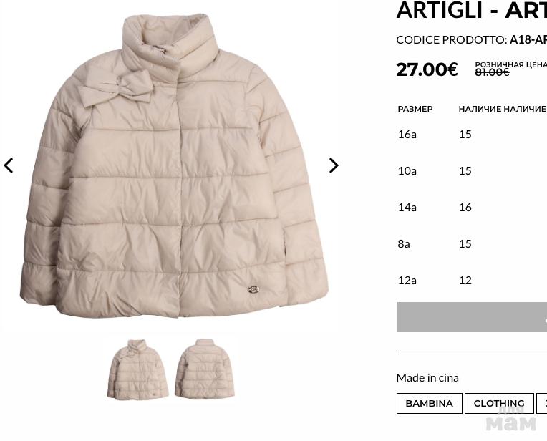Screen dimensions: 547x441
Task: Select size 14a row
Action: (x=472, y=208)
